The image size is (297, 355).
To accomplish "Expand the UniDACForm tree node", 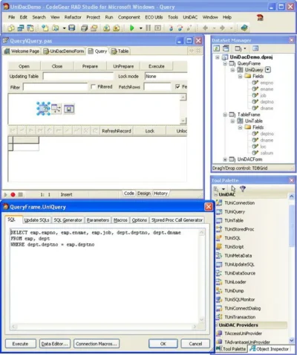I will 225,159.
